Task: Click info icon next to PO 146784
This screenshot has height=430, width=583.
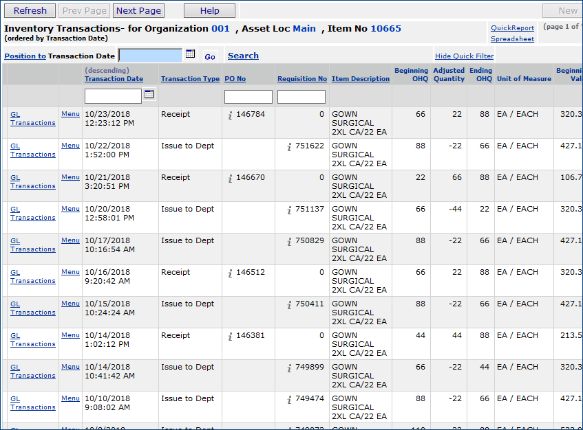Action: pyautogui.click(x=231, y=115)
